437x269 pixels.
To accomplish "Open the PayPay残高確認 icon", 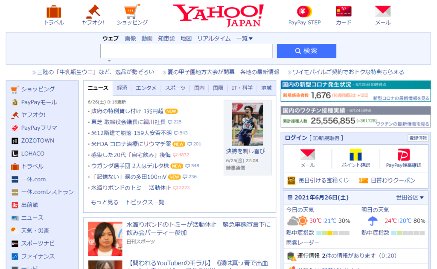I will pyautogui.click(x=403, y=155).
